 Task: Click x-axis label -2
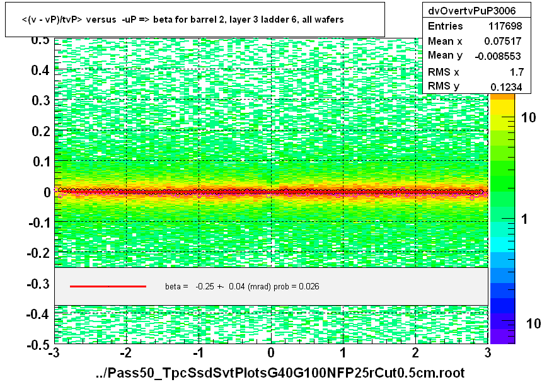click(126, 353)
